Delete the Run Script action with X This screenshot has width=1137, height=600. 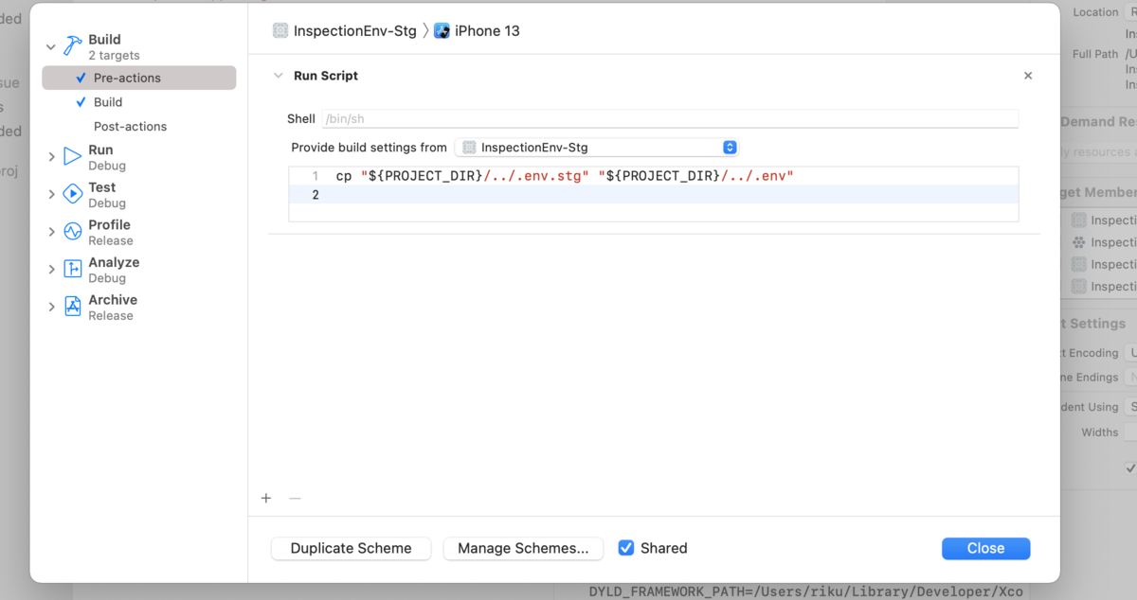click(x=1028, y=76)
